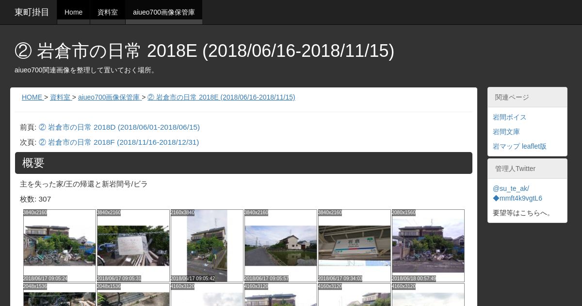Go to next page 岩倉市の日常 2018F
Image resolution: width=582 pixels, height=306 pixels.
point(119,142)
